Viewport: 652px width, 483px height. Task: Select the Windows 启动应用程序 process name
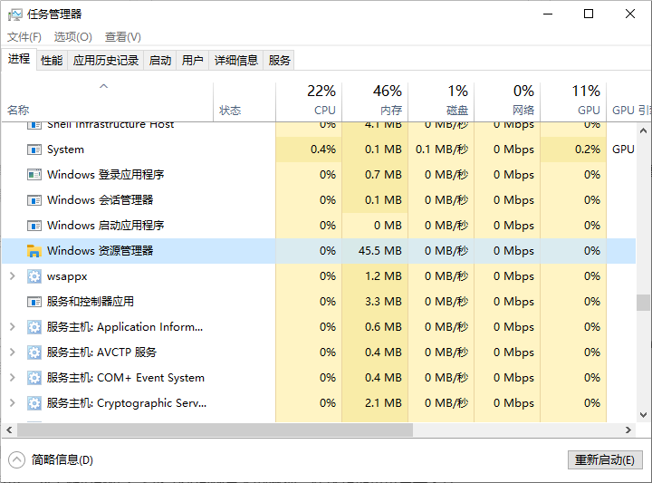[106, 226]
